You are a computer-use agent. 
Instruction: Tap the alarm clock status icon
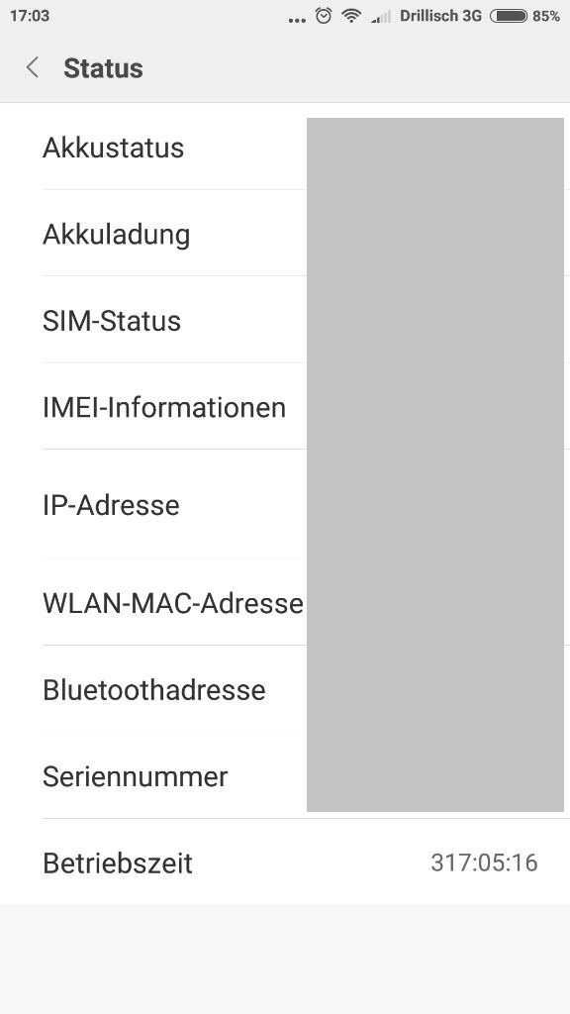tap(324, 16)
